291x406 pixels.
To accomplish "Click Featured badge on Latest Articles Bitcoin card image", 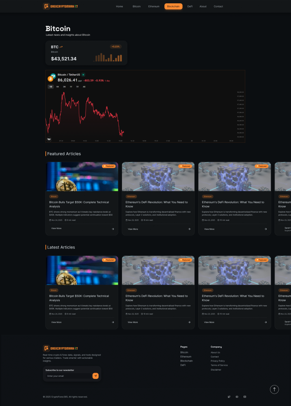I will pyautogui.click(x=109, y=260).
